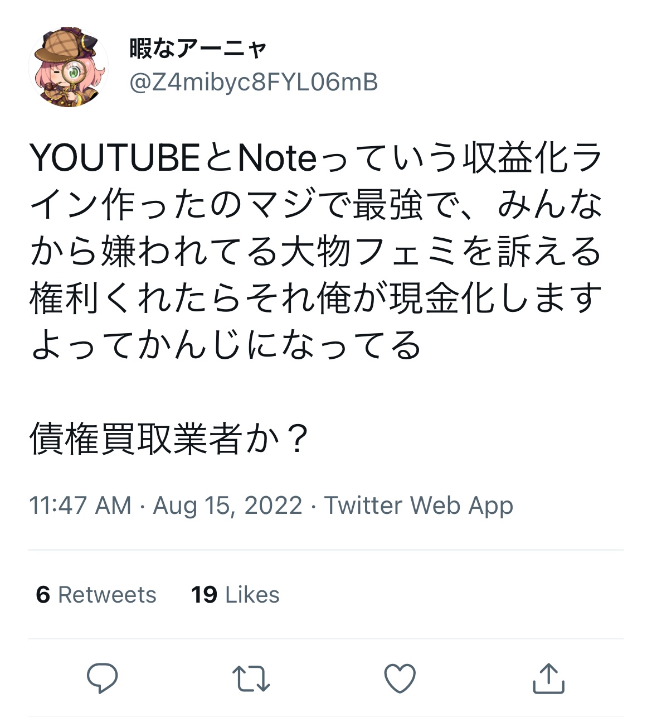Open the detective-hat profile avatar

pos(68,67)
